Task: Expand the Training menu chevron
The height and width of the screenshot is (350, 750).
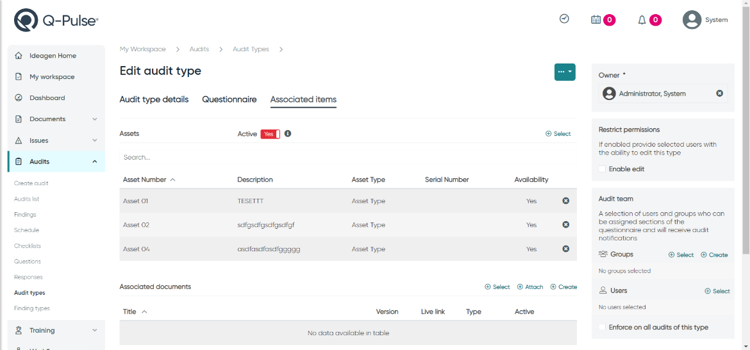Action: (95, 330)
